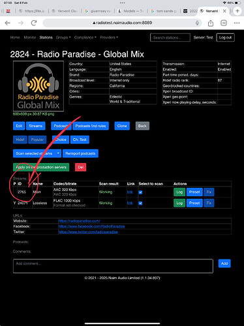244x326 pixels.
Task: Open the radioparadise.com website link
Action: [79, 221]
